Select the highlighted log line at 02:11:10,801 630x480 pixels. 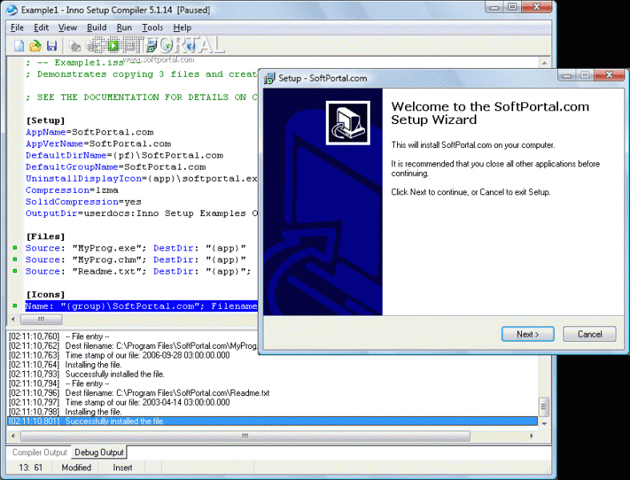(273, 421)
